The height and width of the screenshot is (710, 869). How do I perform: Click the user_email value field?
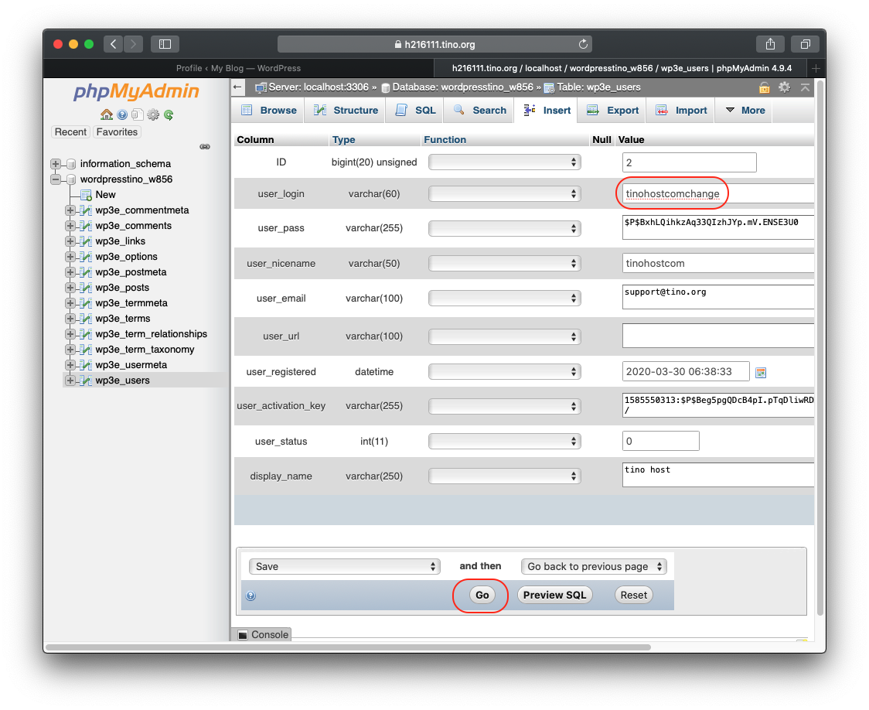(717, 297)
